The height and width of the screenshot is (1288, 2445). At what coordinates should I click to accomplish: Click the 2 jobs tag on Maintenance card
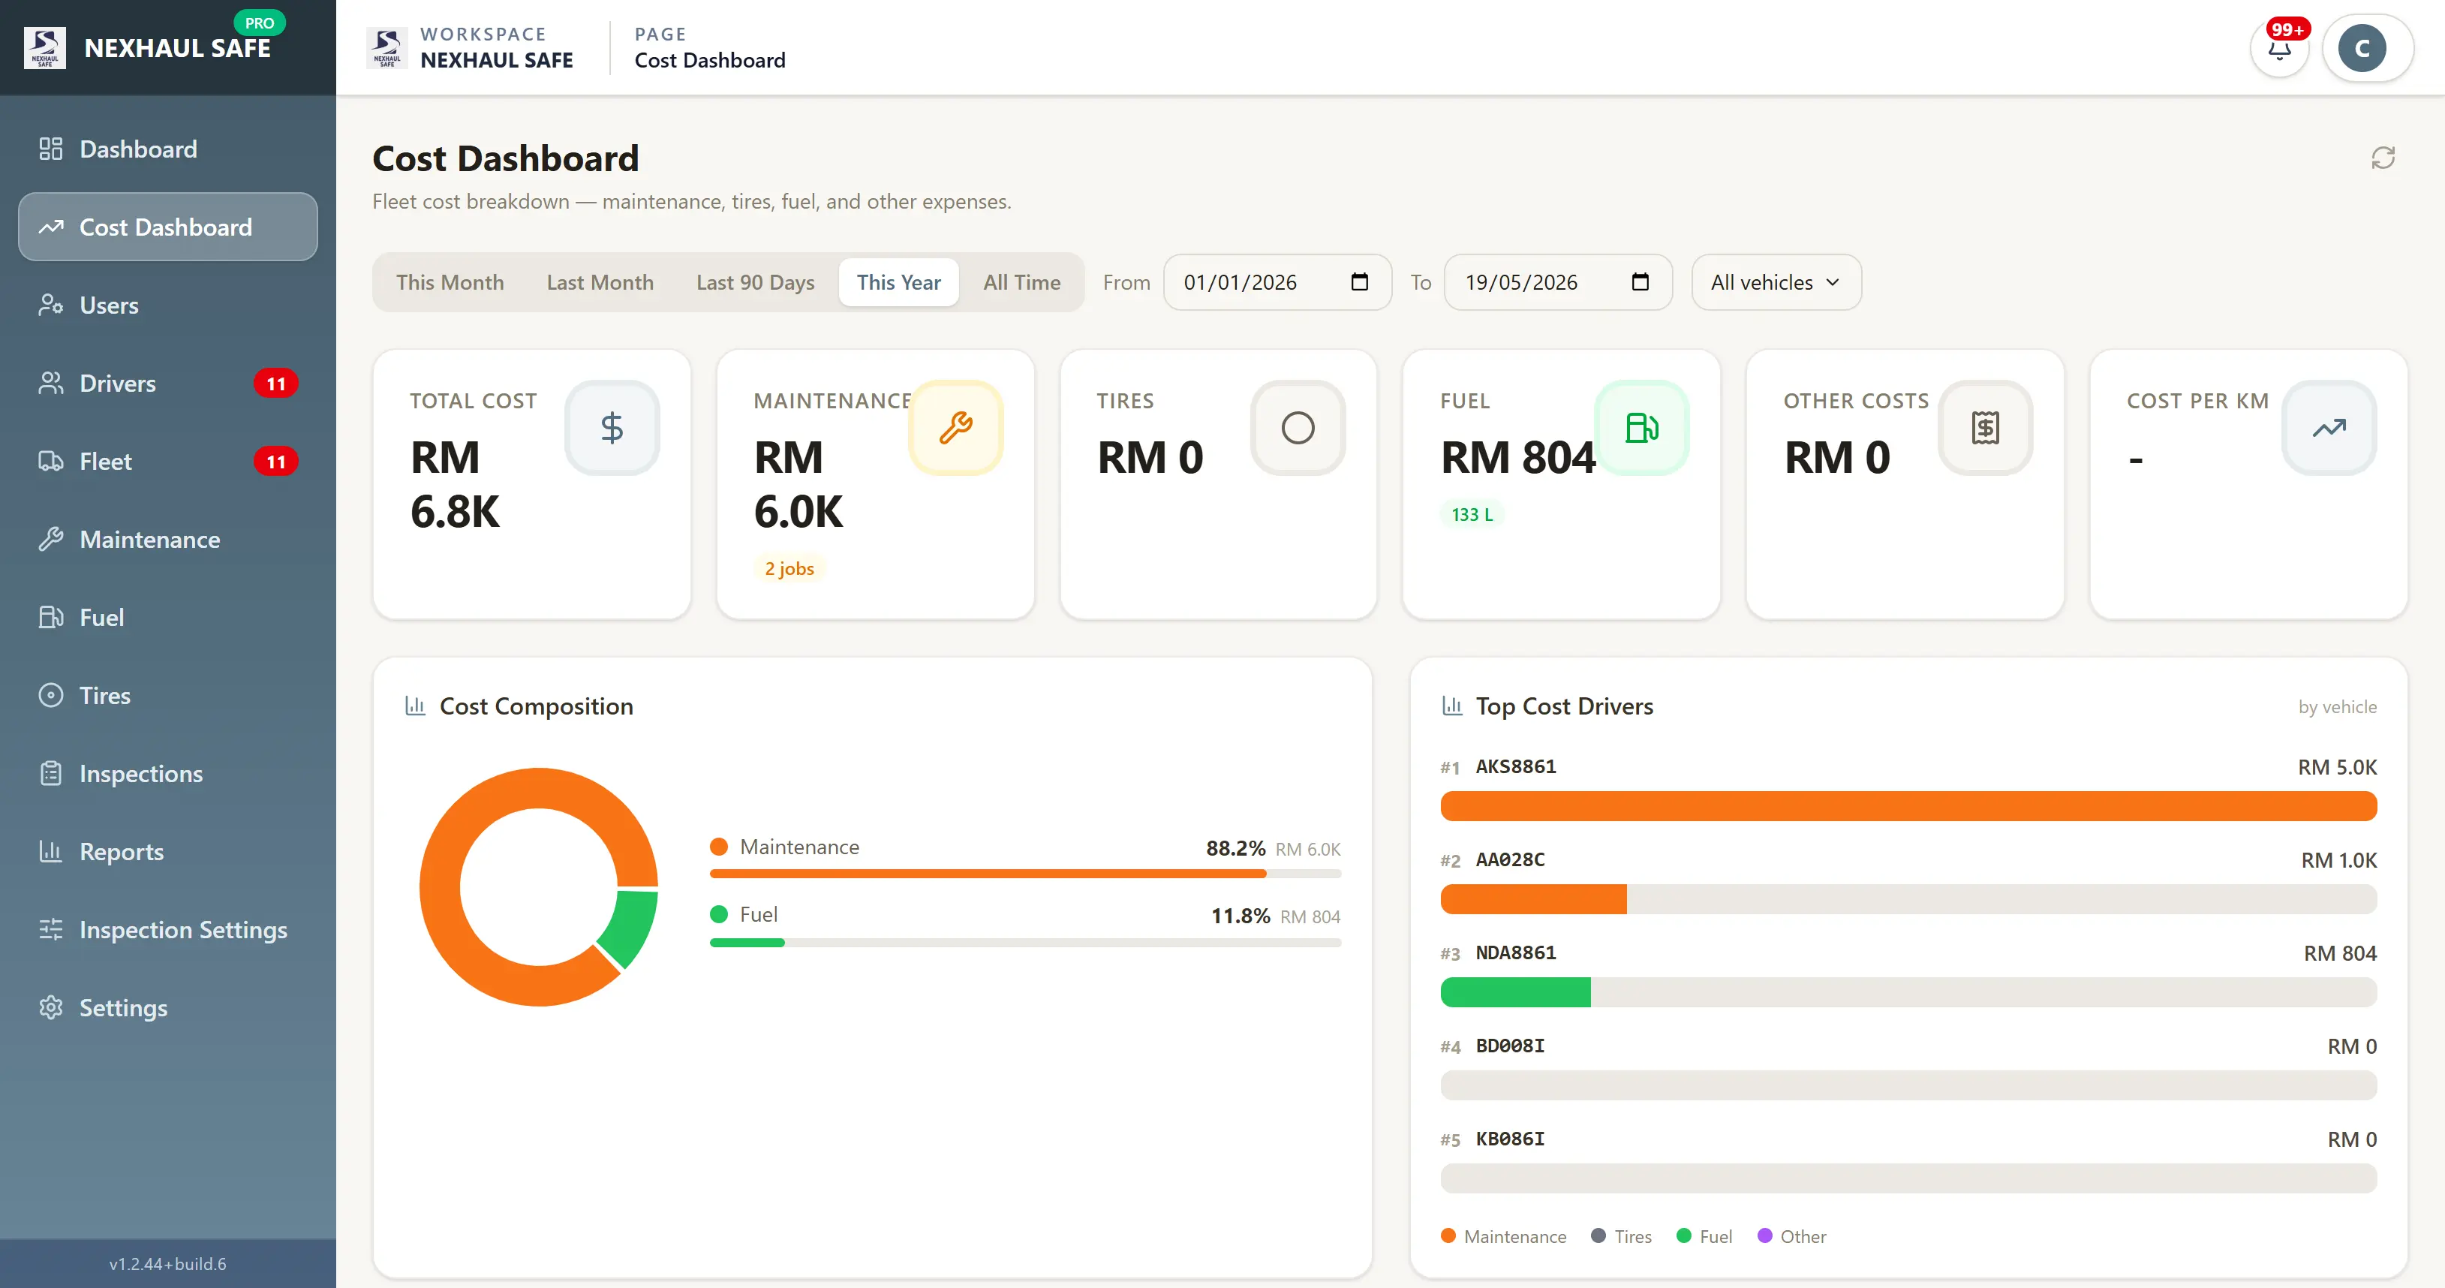point(789,568)
